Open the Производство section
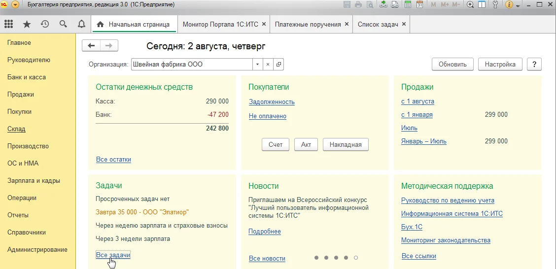The height and width of the screenshot is (269, 556). point(28,146)
